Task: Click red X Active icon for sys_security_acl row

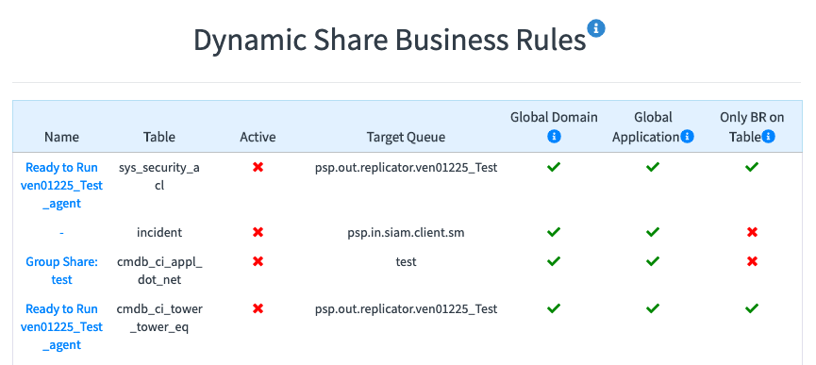Action: pos(258,168)
